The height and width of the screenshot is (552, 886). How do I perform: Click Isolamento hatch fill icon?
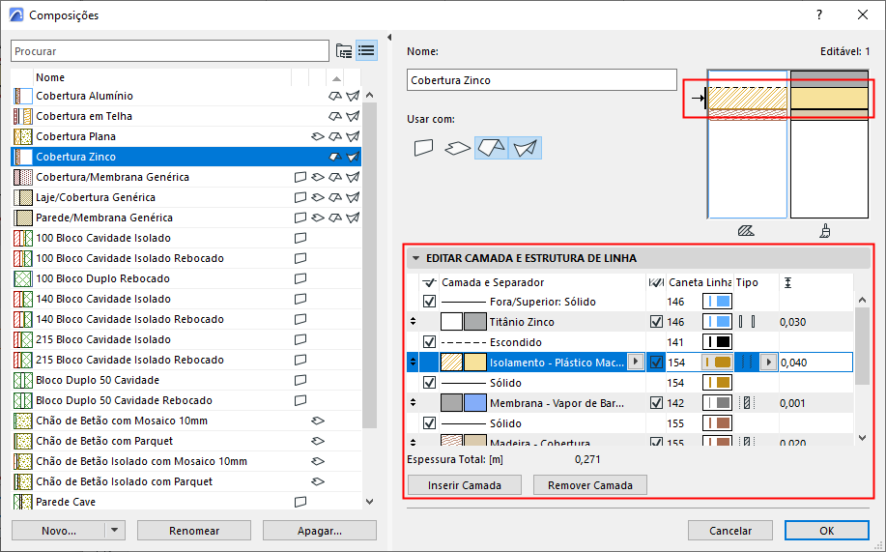(x=451, y=363)
